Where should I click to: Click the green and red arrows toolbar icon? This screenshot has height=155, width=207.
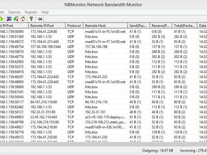point(16,19)
